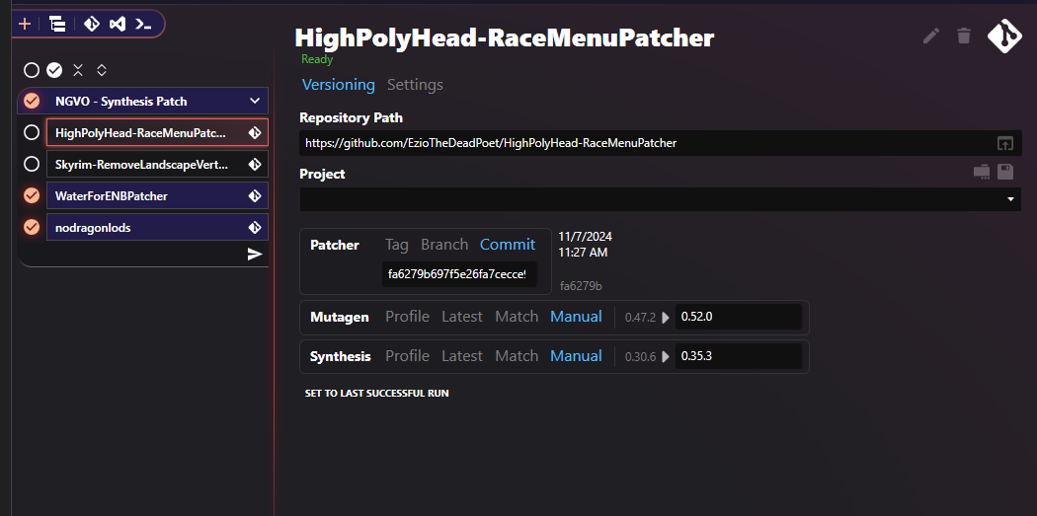Disable the nodragonlods checkbox
Image resolution: width=1037 pixels, height=516 pixels.
[31, 228]
